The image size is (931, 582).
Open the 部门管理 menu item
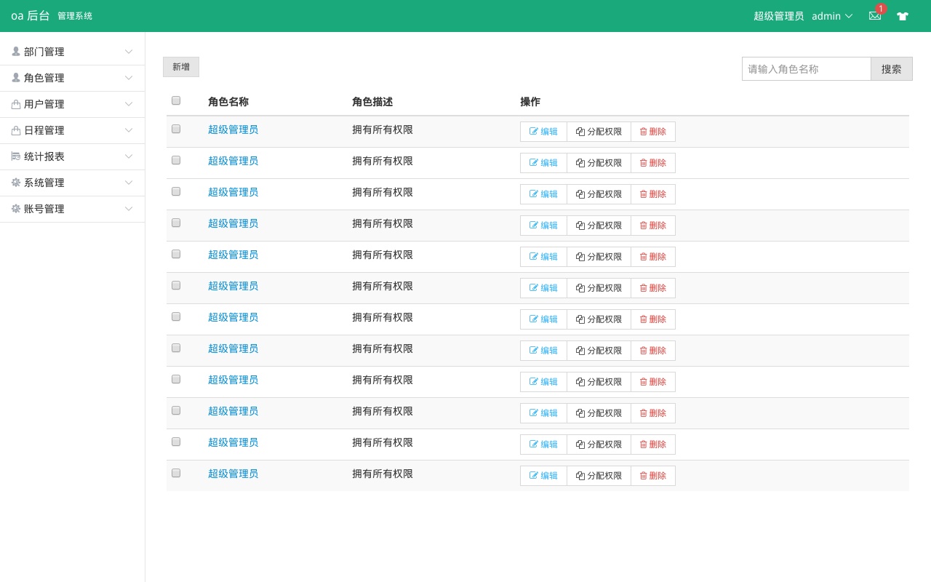[x=73, y=52]
